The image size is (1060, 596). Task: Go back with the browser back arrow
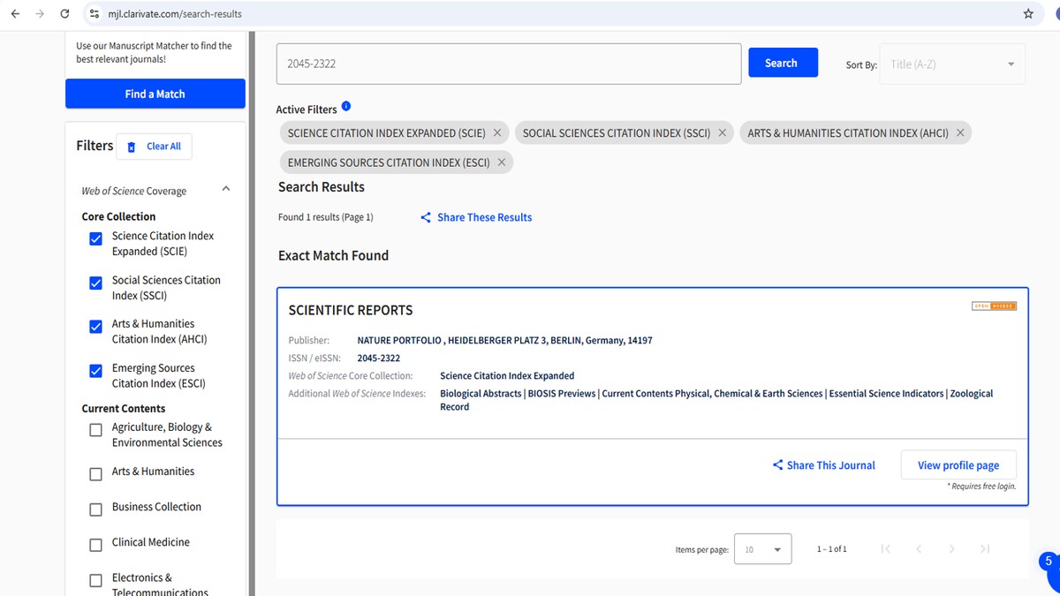coord(15,14)
